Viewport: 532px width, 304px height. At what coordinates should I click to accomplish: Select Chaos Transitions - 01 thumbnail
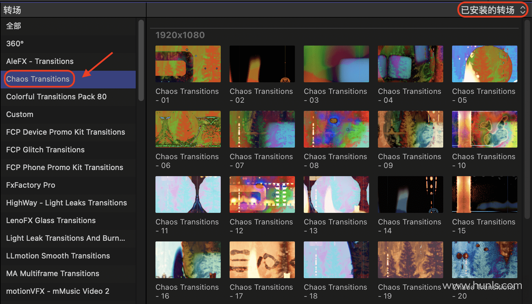click(188, 64)
